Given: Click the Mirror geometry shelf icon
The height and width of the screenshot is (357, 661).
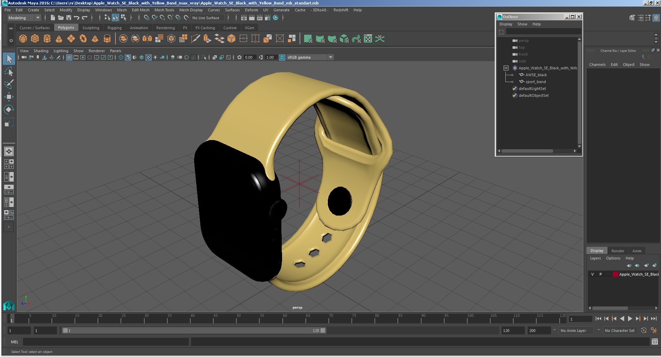Looking at the screenshot, I should 147,39.
